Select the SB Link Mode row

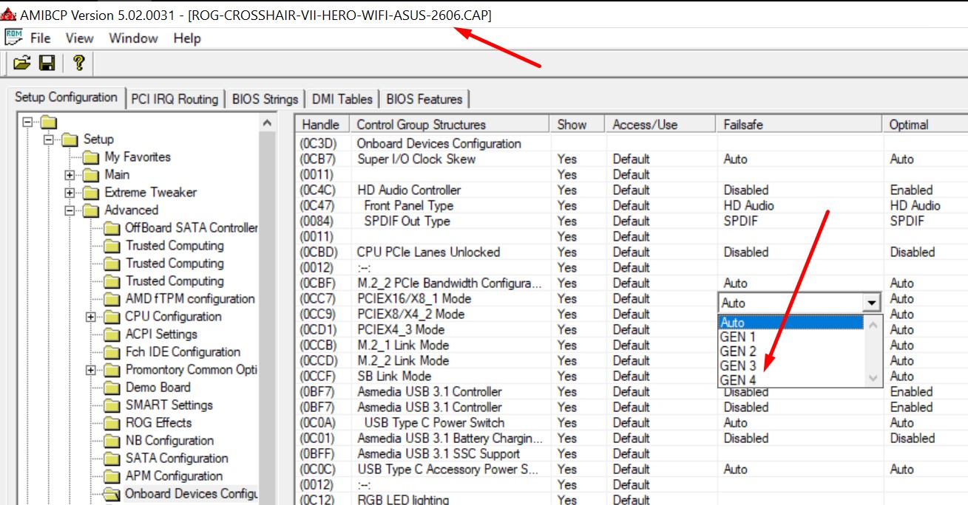[632, 376]
